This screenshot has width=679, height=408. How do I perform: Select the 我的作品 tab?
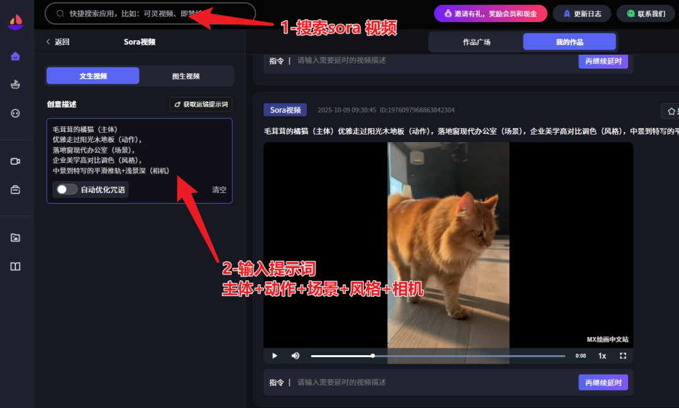(569, 42)
